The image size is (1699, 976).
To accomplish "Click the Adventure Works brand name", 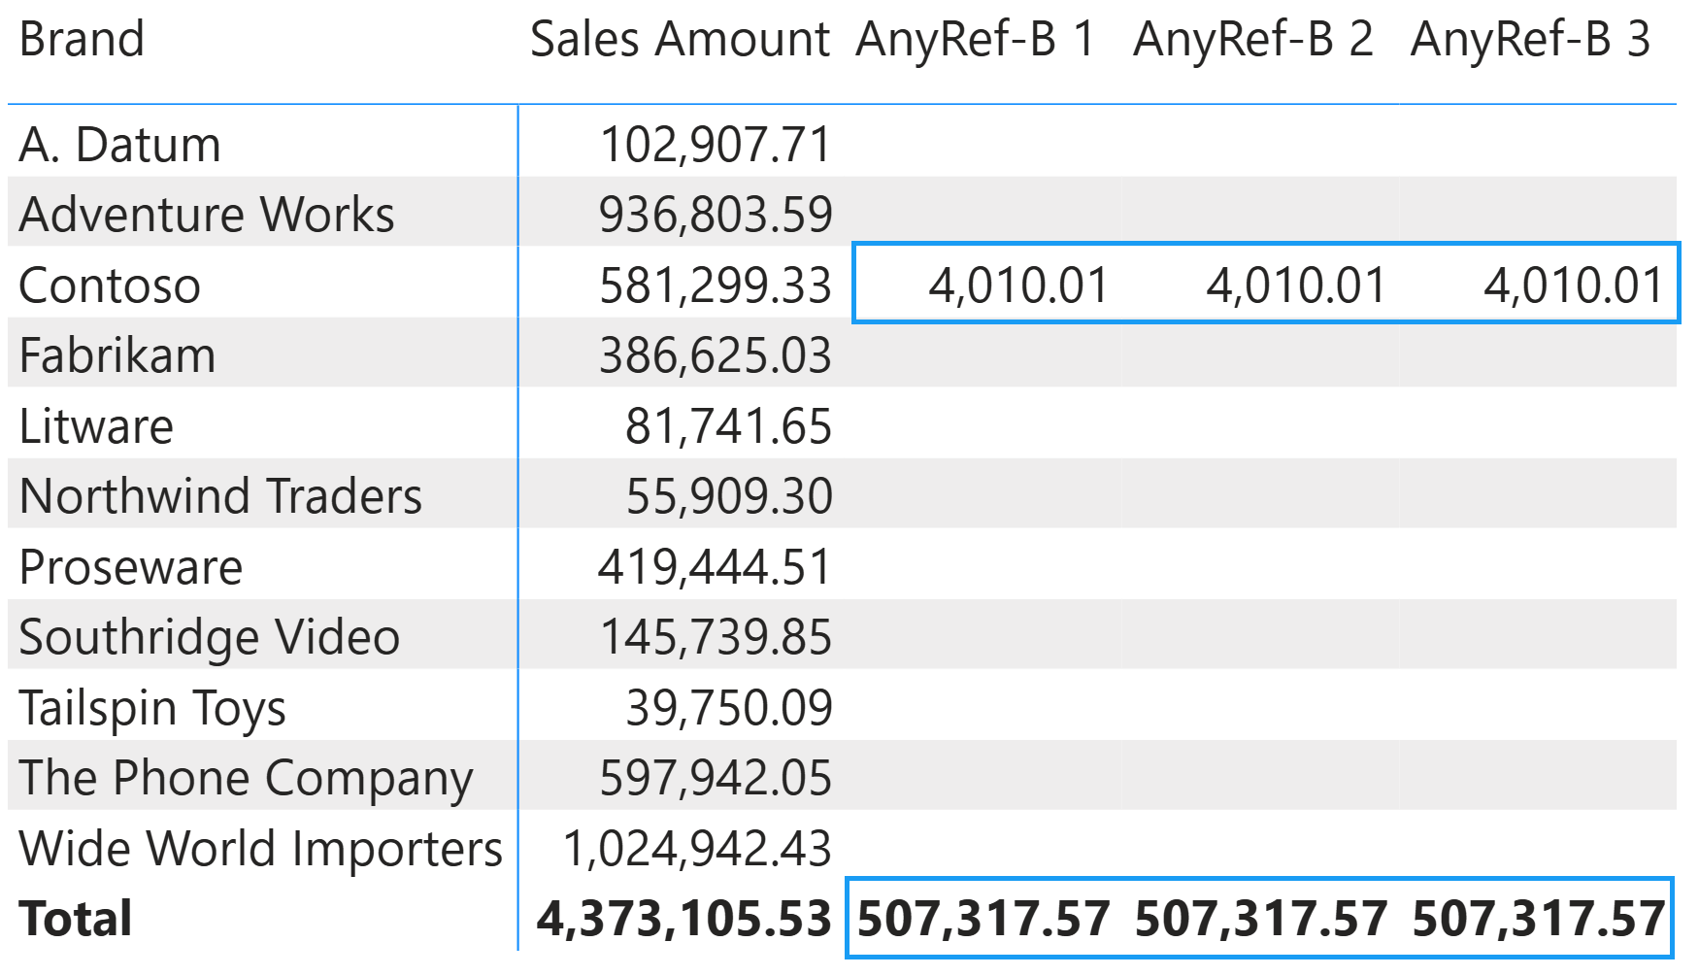I will click(206, 215).
